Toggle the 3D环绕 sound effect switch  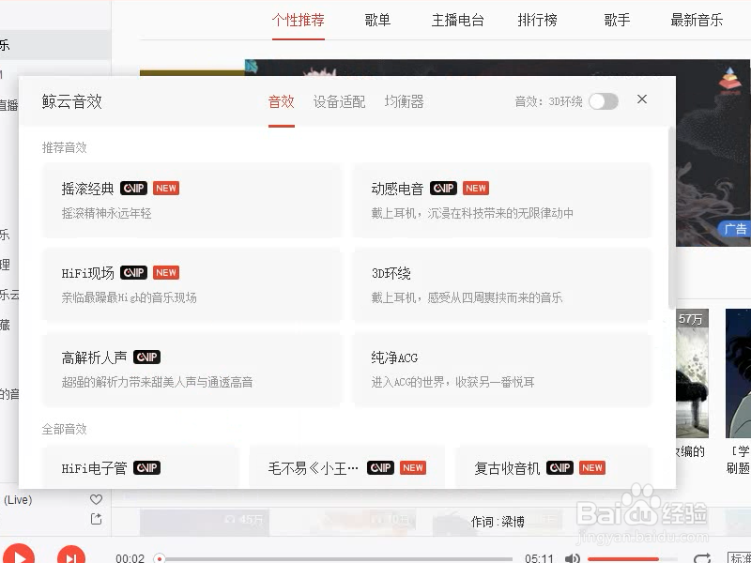pos(604,101)
